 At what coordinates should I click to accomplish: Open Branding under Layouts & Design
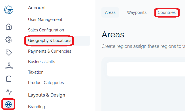click(x=37, y=107)
